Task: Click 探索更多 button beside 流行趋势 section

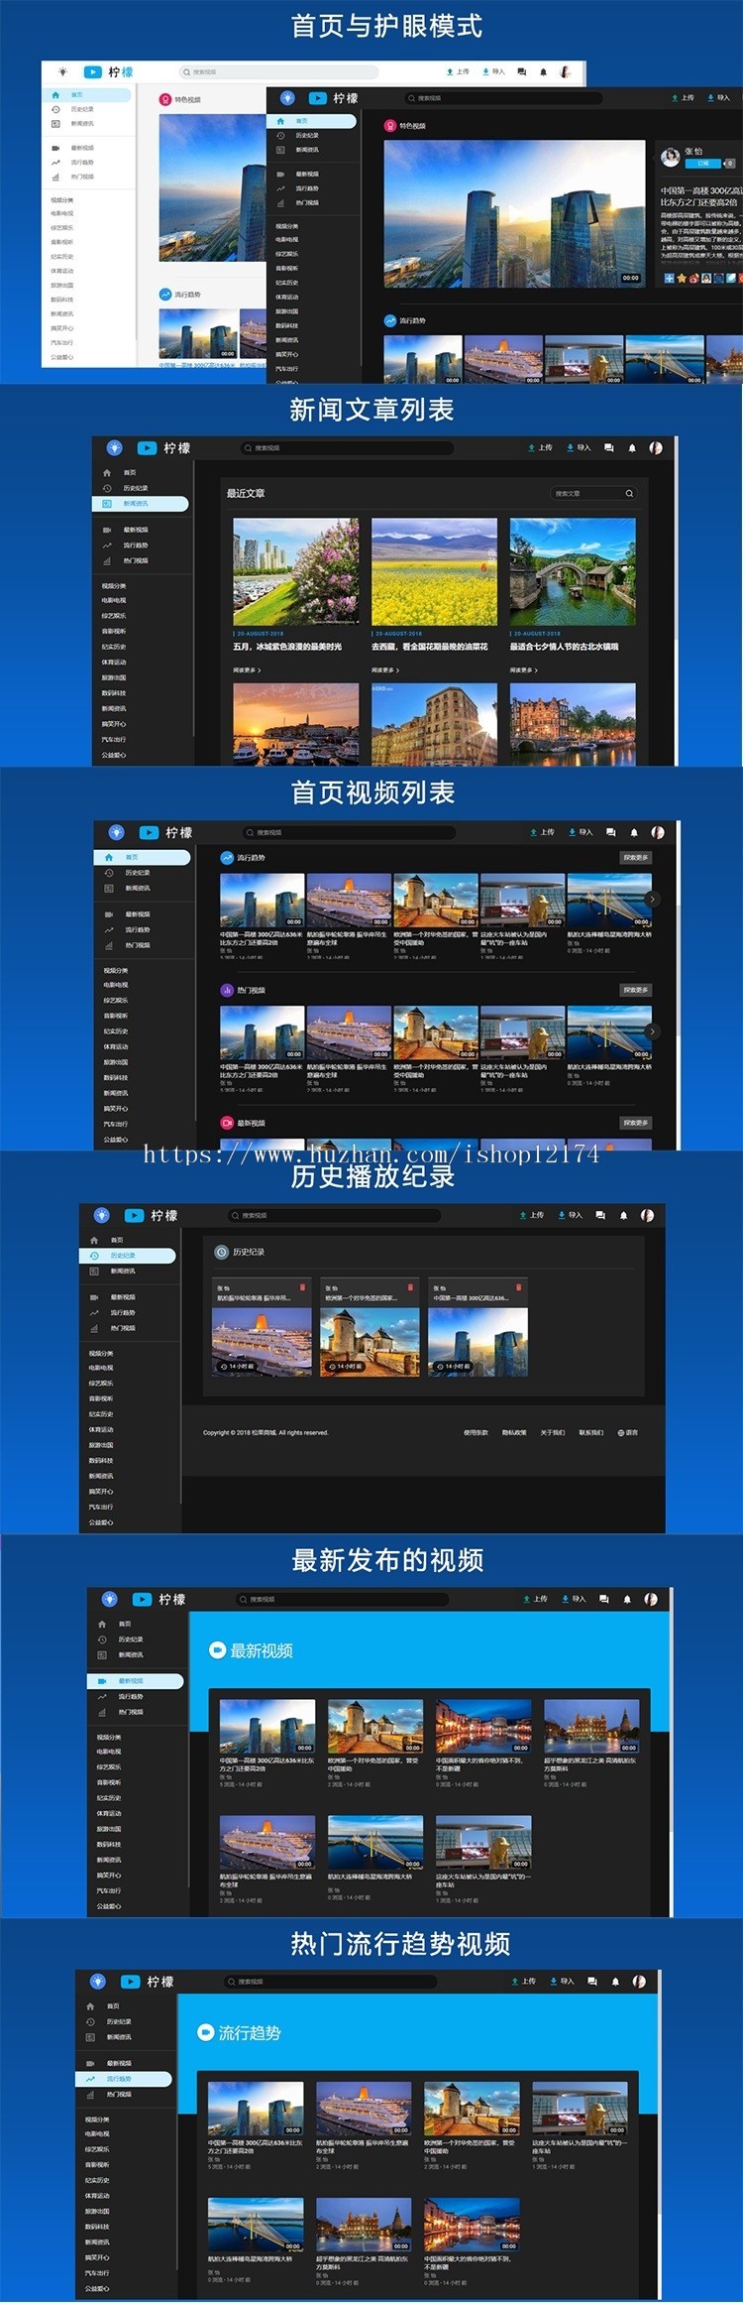Action: pyautogui.click(x=635, y=858)
